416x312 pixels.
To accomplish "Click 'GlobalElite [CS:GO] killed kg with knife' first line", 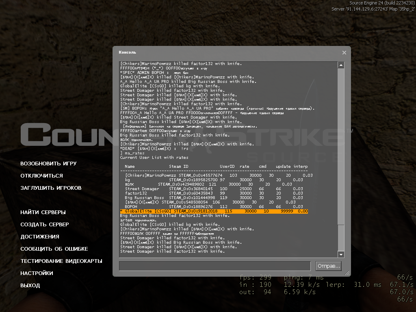I will coord(170,86).
